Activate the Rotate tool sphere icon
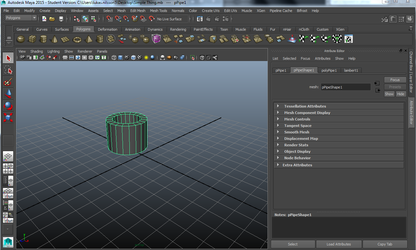 (8, 106)
